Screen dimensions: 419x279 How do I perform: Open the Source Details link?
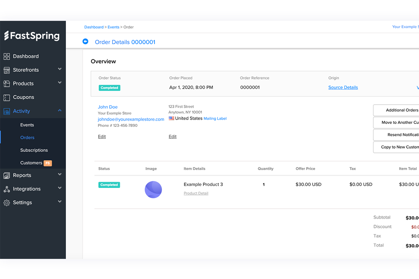click(x=343, y=87)
